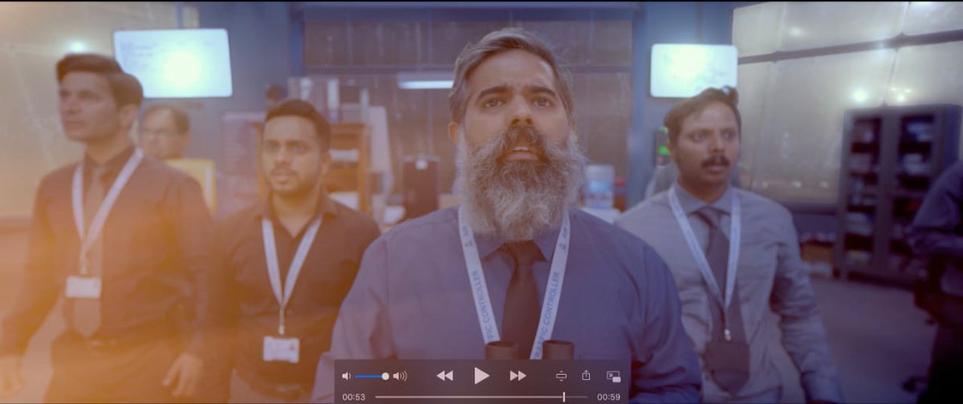Adjust the volume slider knob
The image size is (963, 404).
(x=385, y=376)
